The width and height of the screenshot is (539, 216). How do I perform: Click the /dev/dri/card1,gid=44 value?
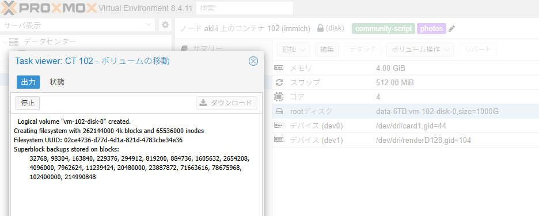pyautogui.click(x=411, y=126)
